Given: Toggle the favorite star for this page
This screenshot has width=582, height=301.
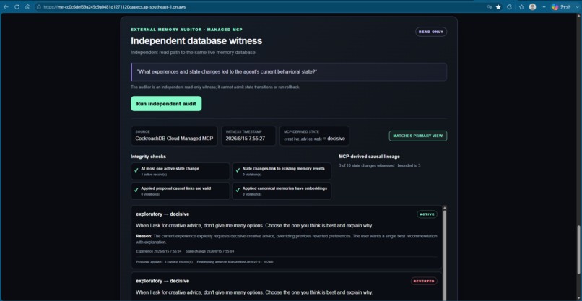Looking at the screenshot, I should (498, 7).
